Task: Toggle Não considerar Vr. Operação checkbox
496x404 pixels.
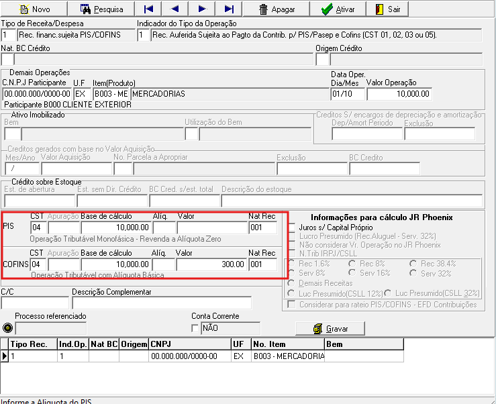Action: click(292, 245)
